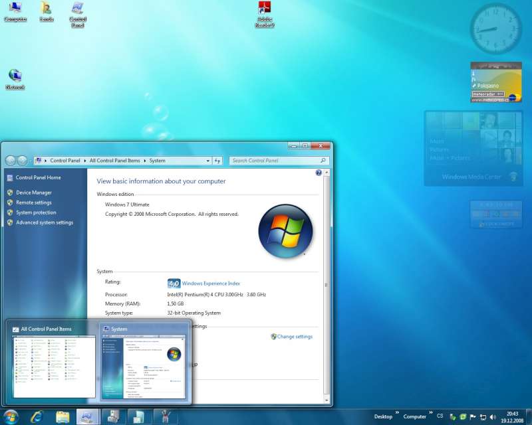
Task: Open the address bar history dropdown
Action: pos(206,161)
